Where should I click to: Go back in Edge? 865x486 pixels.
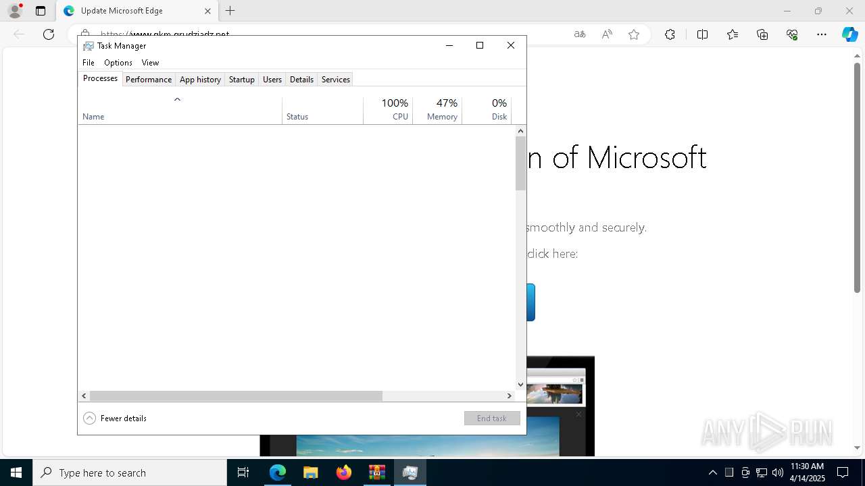19,34
